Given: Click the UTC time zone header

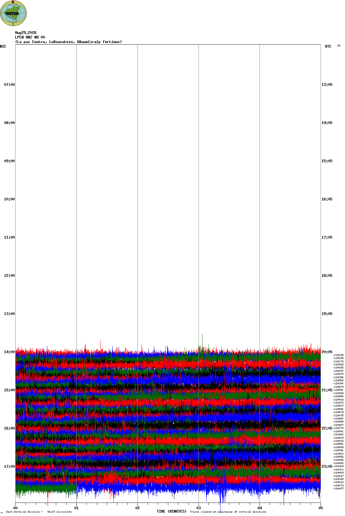Looking at the screenshot, I should [328, 46].
